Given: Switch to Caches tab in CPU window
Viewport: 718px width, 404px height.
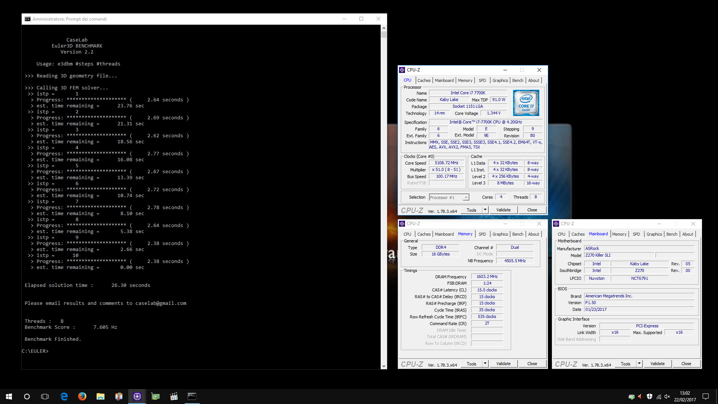Looking at the screenshot, I should tap(424, 80).
